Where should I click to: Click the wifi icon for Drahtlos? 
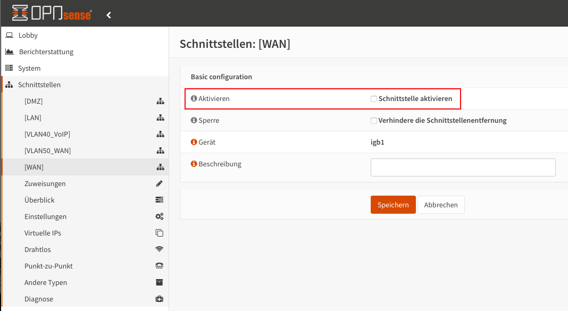coord(160,250)
